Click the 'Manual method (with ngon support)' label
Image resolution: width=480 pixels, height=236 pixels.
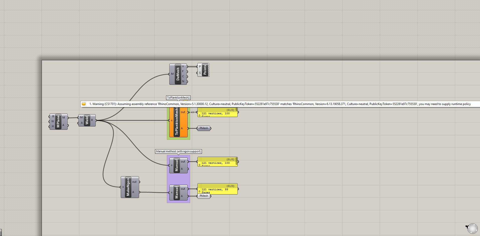pyautogui.click(x=178, y=151)
